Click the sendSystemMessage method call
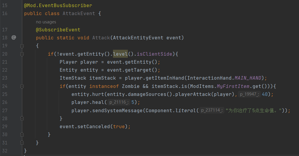Image resolution: width=299 pixels, height=156 pixels. [x=117, y=110]
